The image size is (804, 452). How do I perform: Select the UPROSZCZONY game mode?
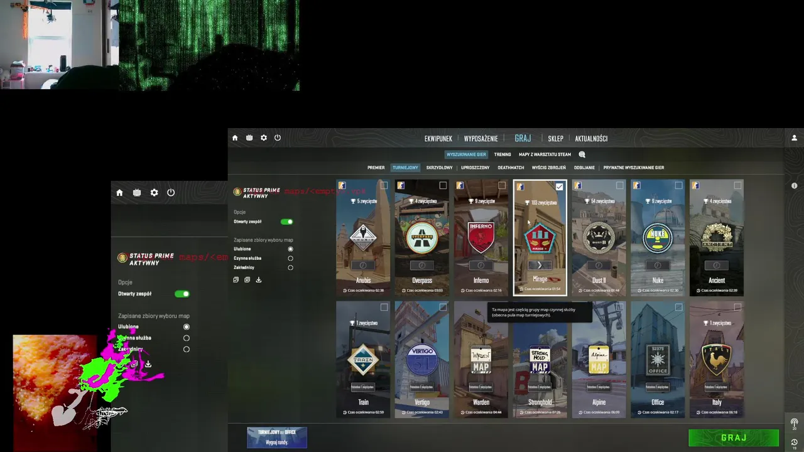click(475, 168)
